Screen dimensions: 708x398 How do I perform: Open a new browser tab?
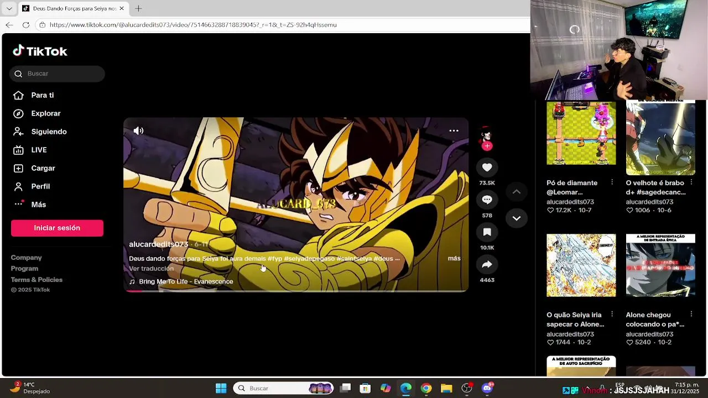pos(138,8)
